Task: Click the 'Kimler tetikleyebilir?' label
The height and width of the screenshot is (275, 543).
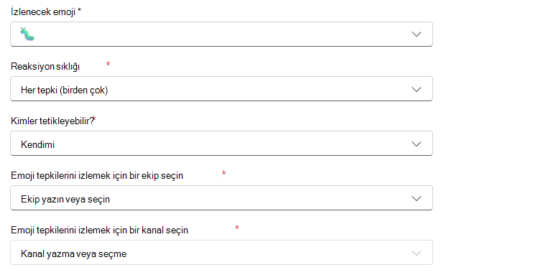Action: (52, 121)
